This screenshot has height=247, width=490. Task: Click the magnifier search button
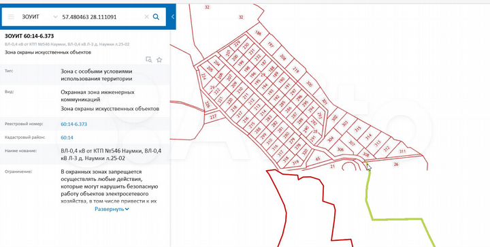[x=156, y=17]
